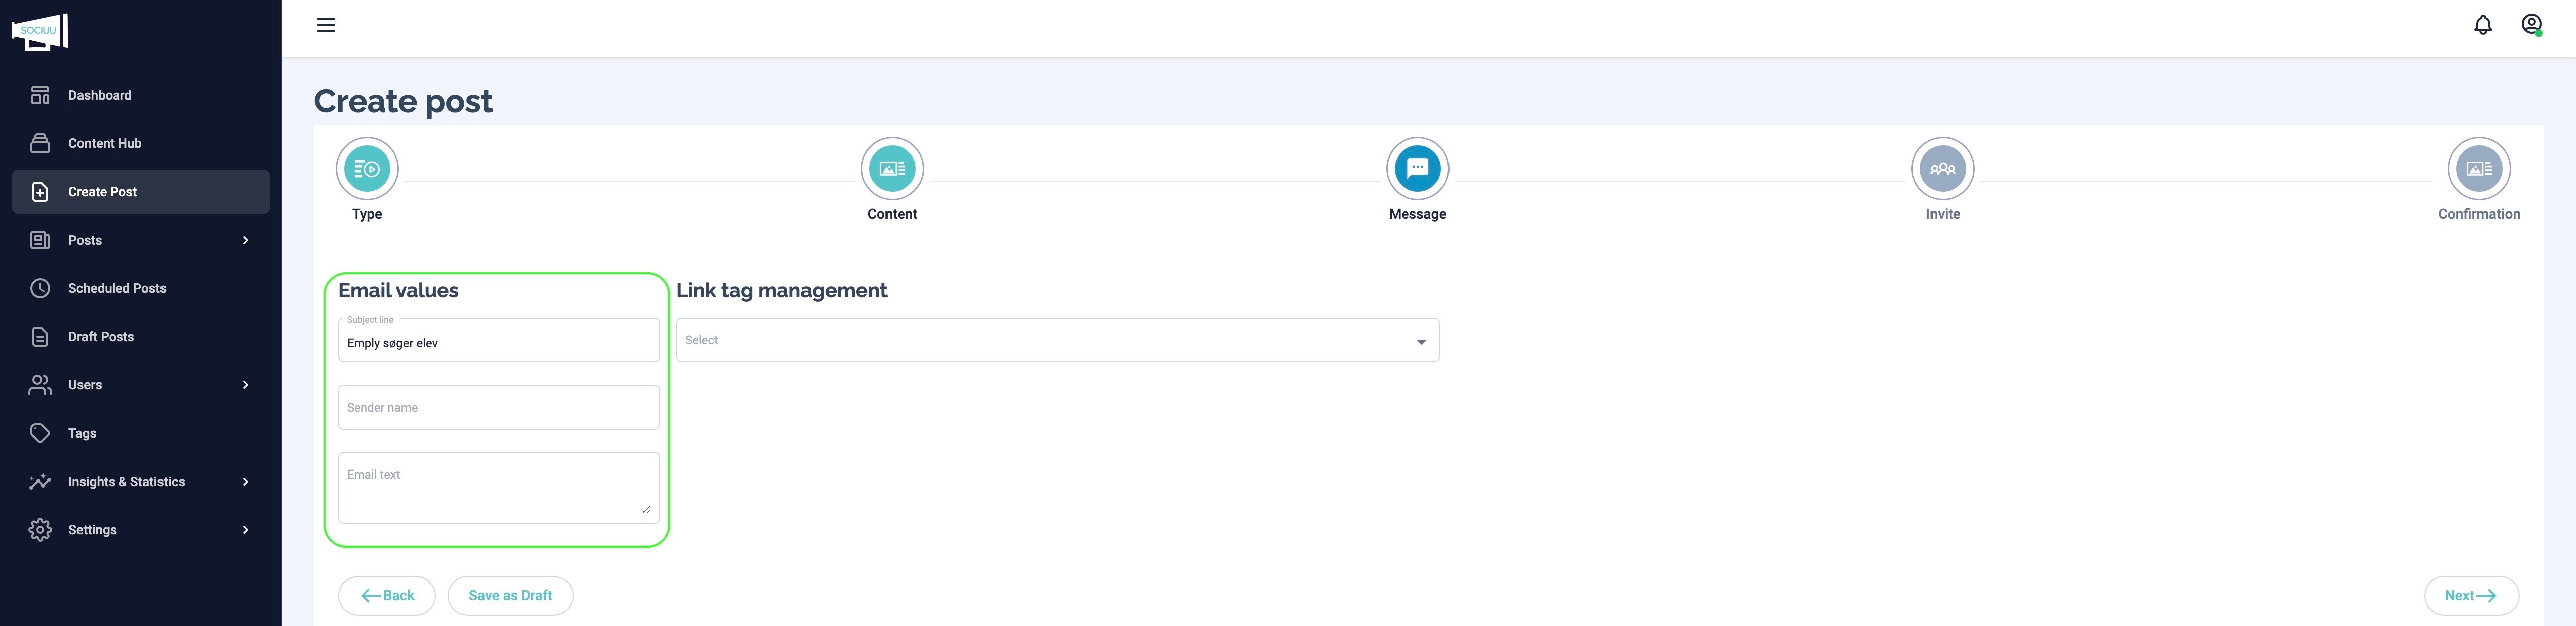Image resolution: width=2576 pixels, height=626 pixels.
Task: Expand the Settings sidebar section
Action: coord(245,530)
